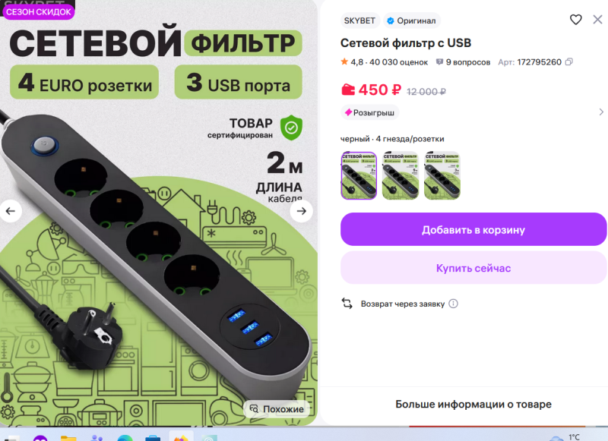Open the SKYBET brand page
The image size is (608, 441).
pyautogui.click(x=359, y=20)
